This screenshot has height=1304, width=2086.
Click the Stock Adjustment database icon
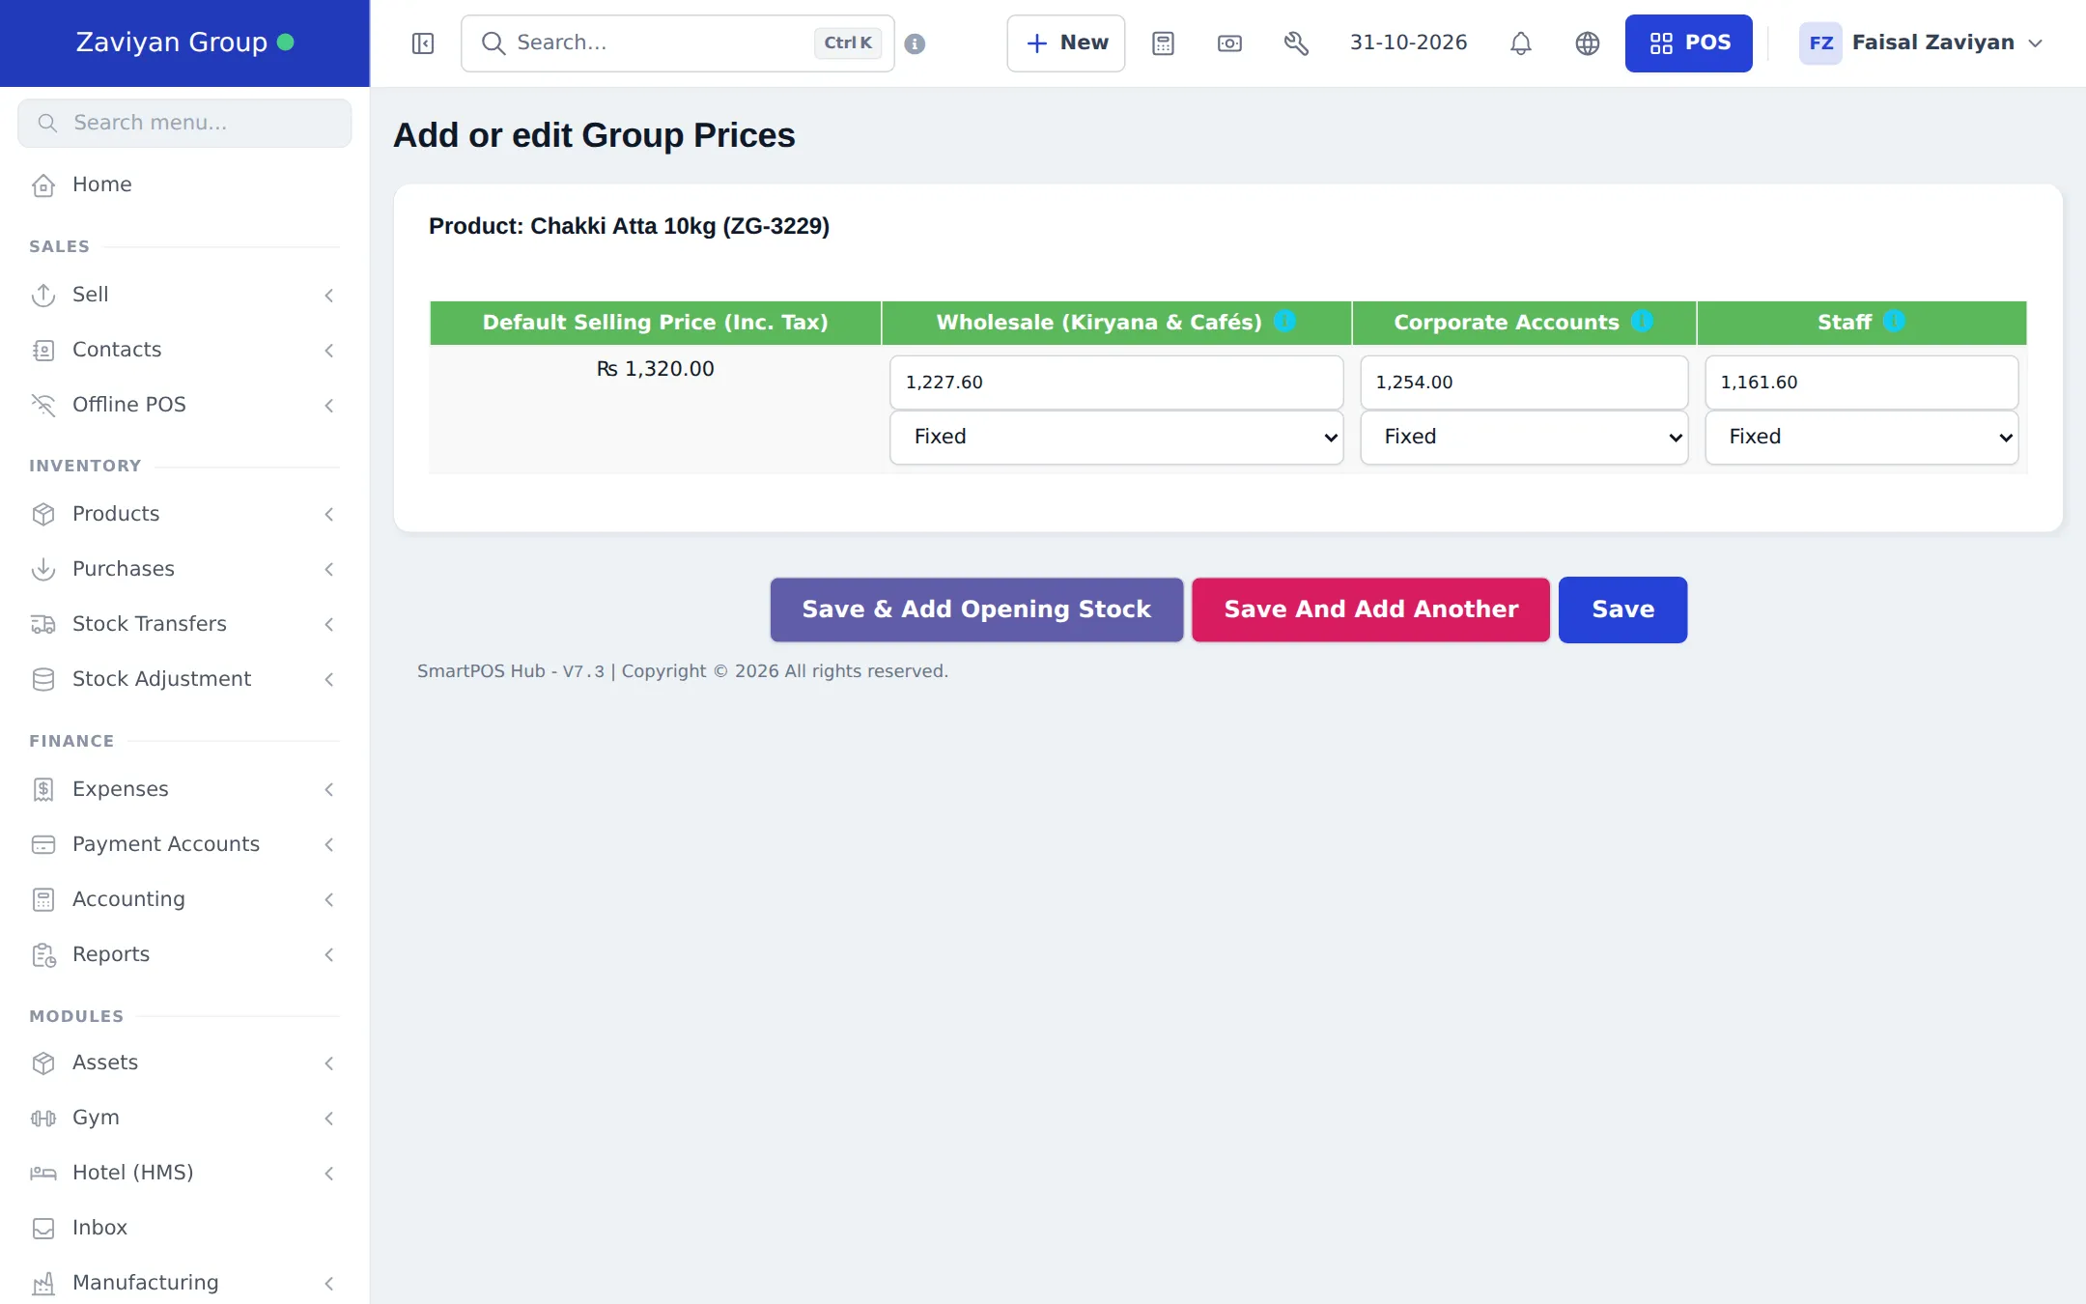coord(43,679)
